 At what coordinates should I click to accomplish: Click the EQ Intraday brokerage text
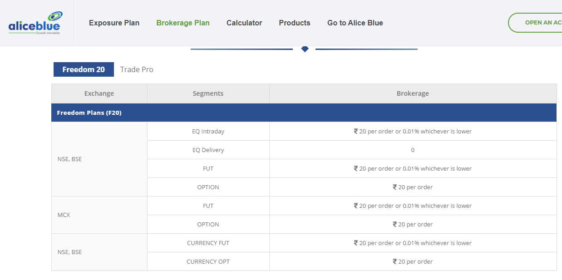(x=413, y=131)
